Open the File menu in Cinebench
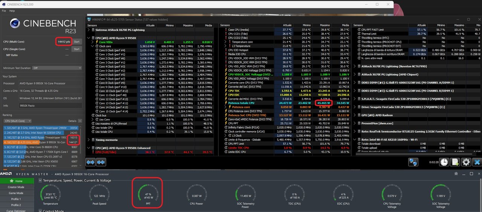Viewport: 482px width, 212px height. [4, 11]
